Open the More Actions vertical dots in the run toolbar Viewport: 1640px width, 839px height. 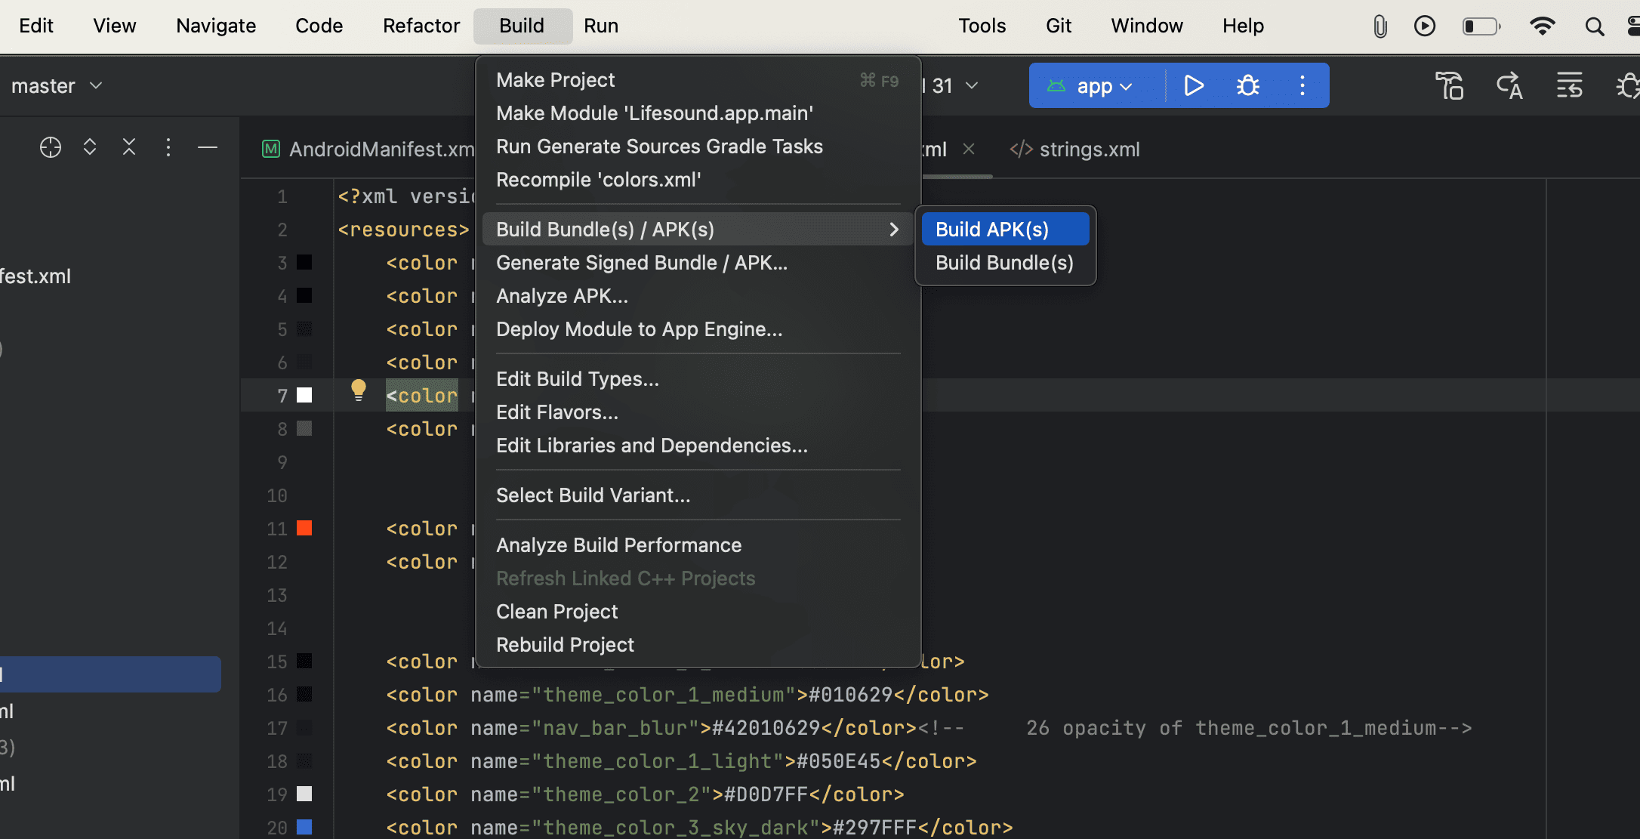[1302, 85]
